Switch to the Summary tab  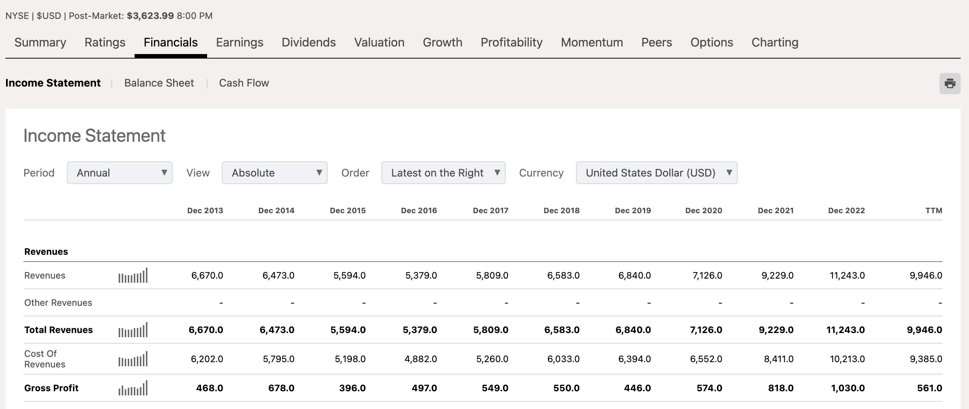pyautogui.click(x=40, y=42)
